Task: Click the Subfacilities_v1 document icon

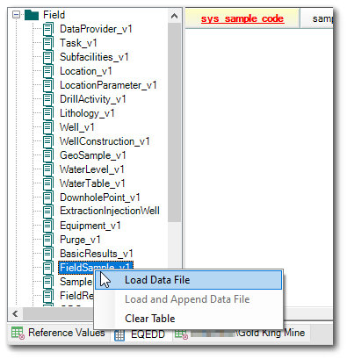Action: (48, 57)
